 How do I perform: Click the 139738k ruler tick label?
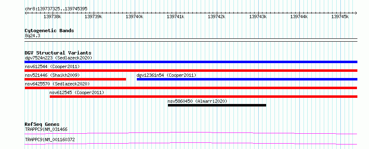[x=53, y=17]
